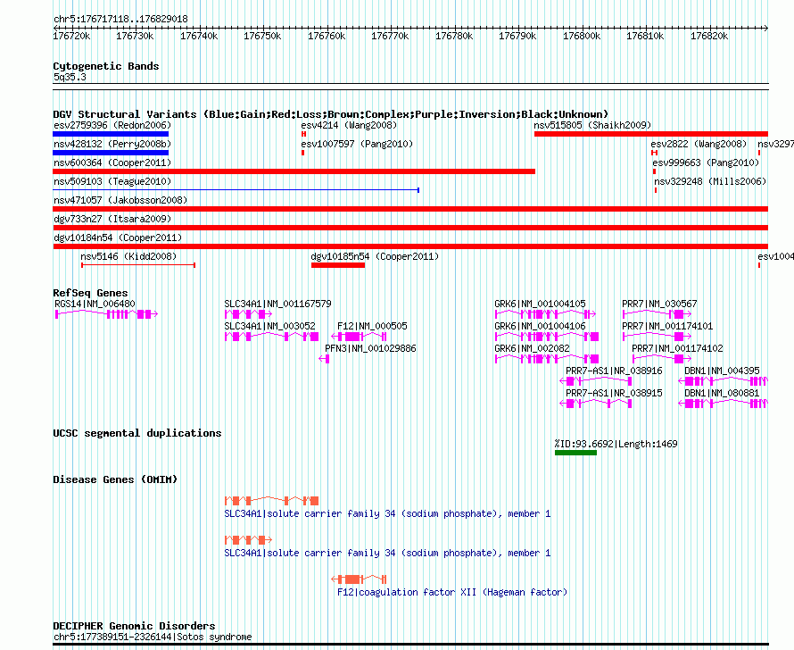
Task: Click the 176720k ruler tick label
Action: (72, 36)
